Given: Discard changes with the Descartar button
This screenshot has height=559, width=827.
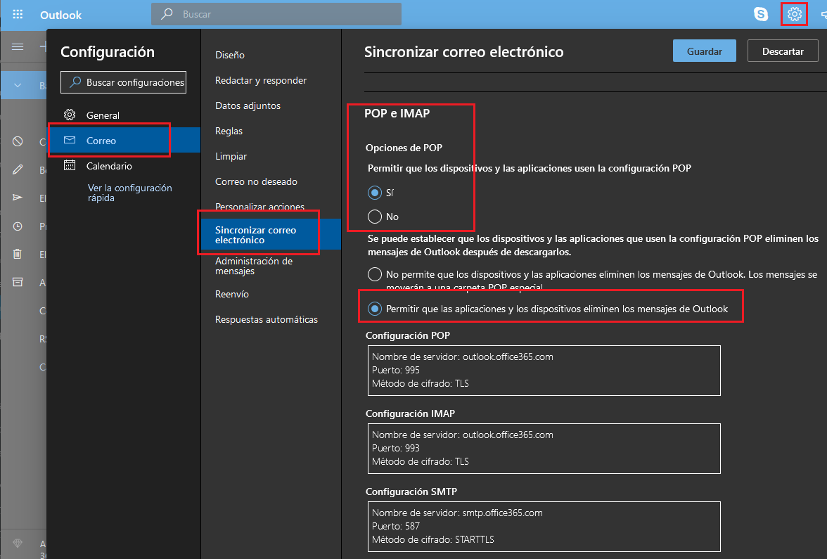Looking at the screenshot, I should coord(783,51).
